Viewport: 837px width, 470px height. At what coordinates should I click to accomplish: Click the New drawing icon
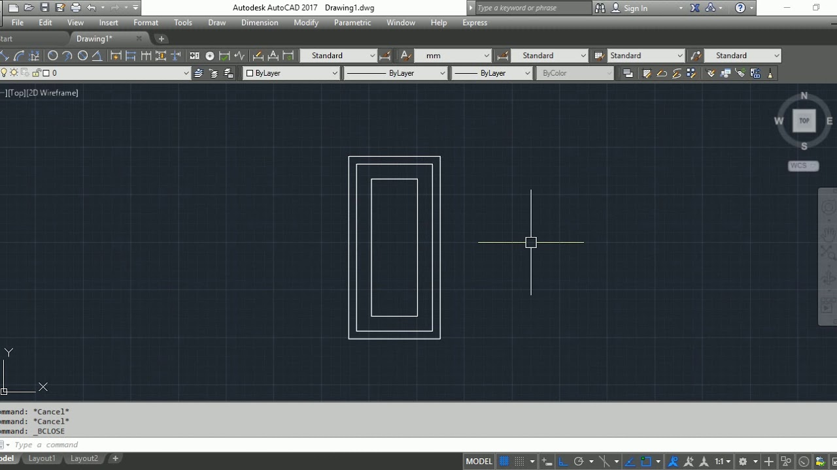[13, 8]
